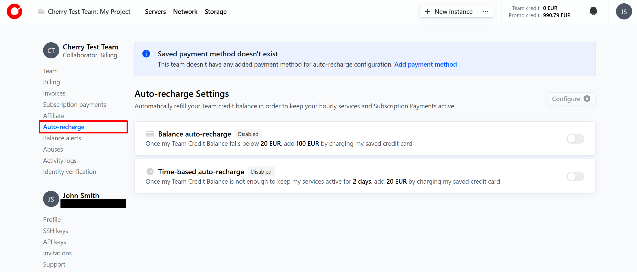Image resolution: width=637 pixels, height=272 pixels.
Task: Enable the Balance auto-recharge toggle
Action: click(575, 139)
